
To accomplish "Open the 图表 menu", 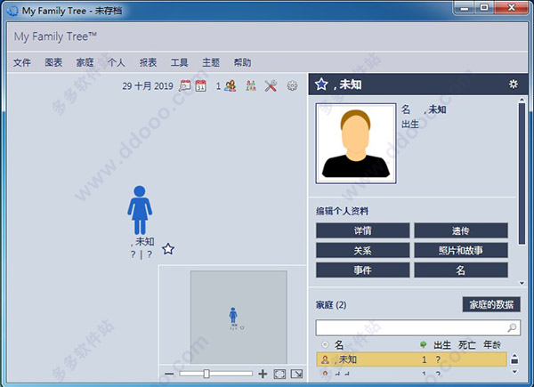I will [53, 62].
